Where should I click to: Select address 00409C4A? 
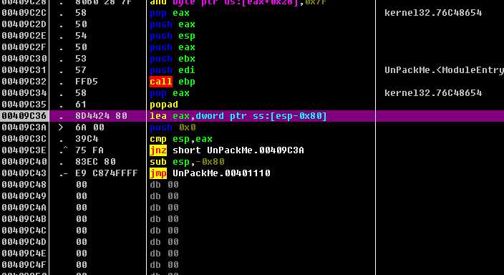pos(24,208)
